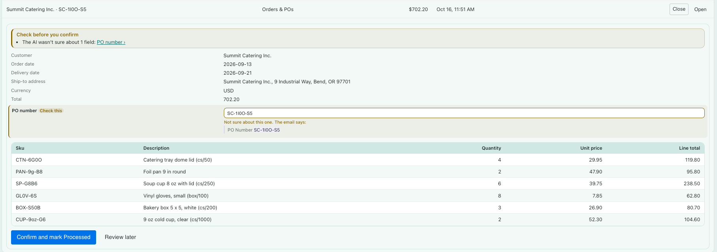Click line total 119.80
The image size is (717, 252).
(692, 160)
